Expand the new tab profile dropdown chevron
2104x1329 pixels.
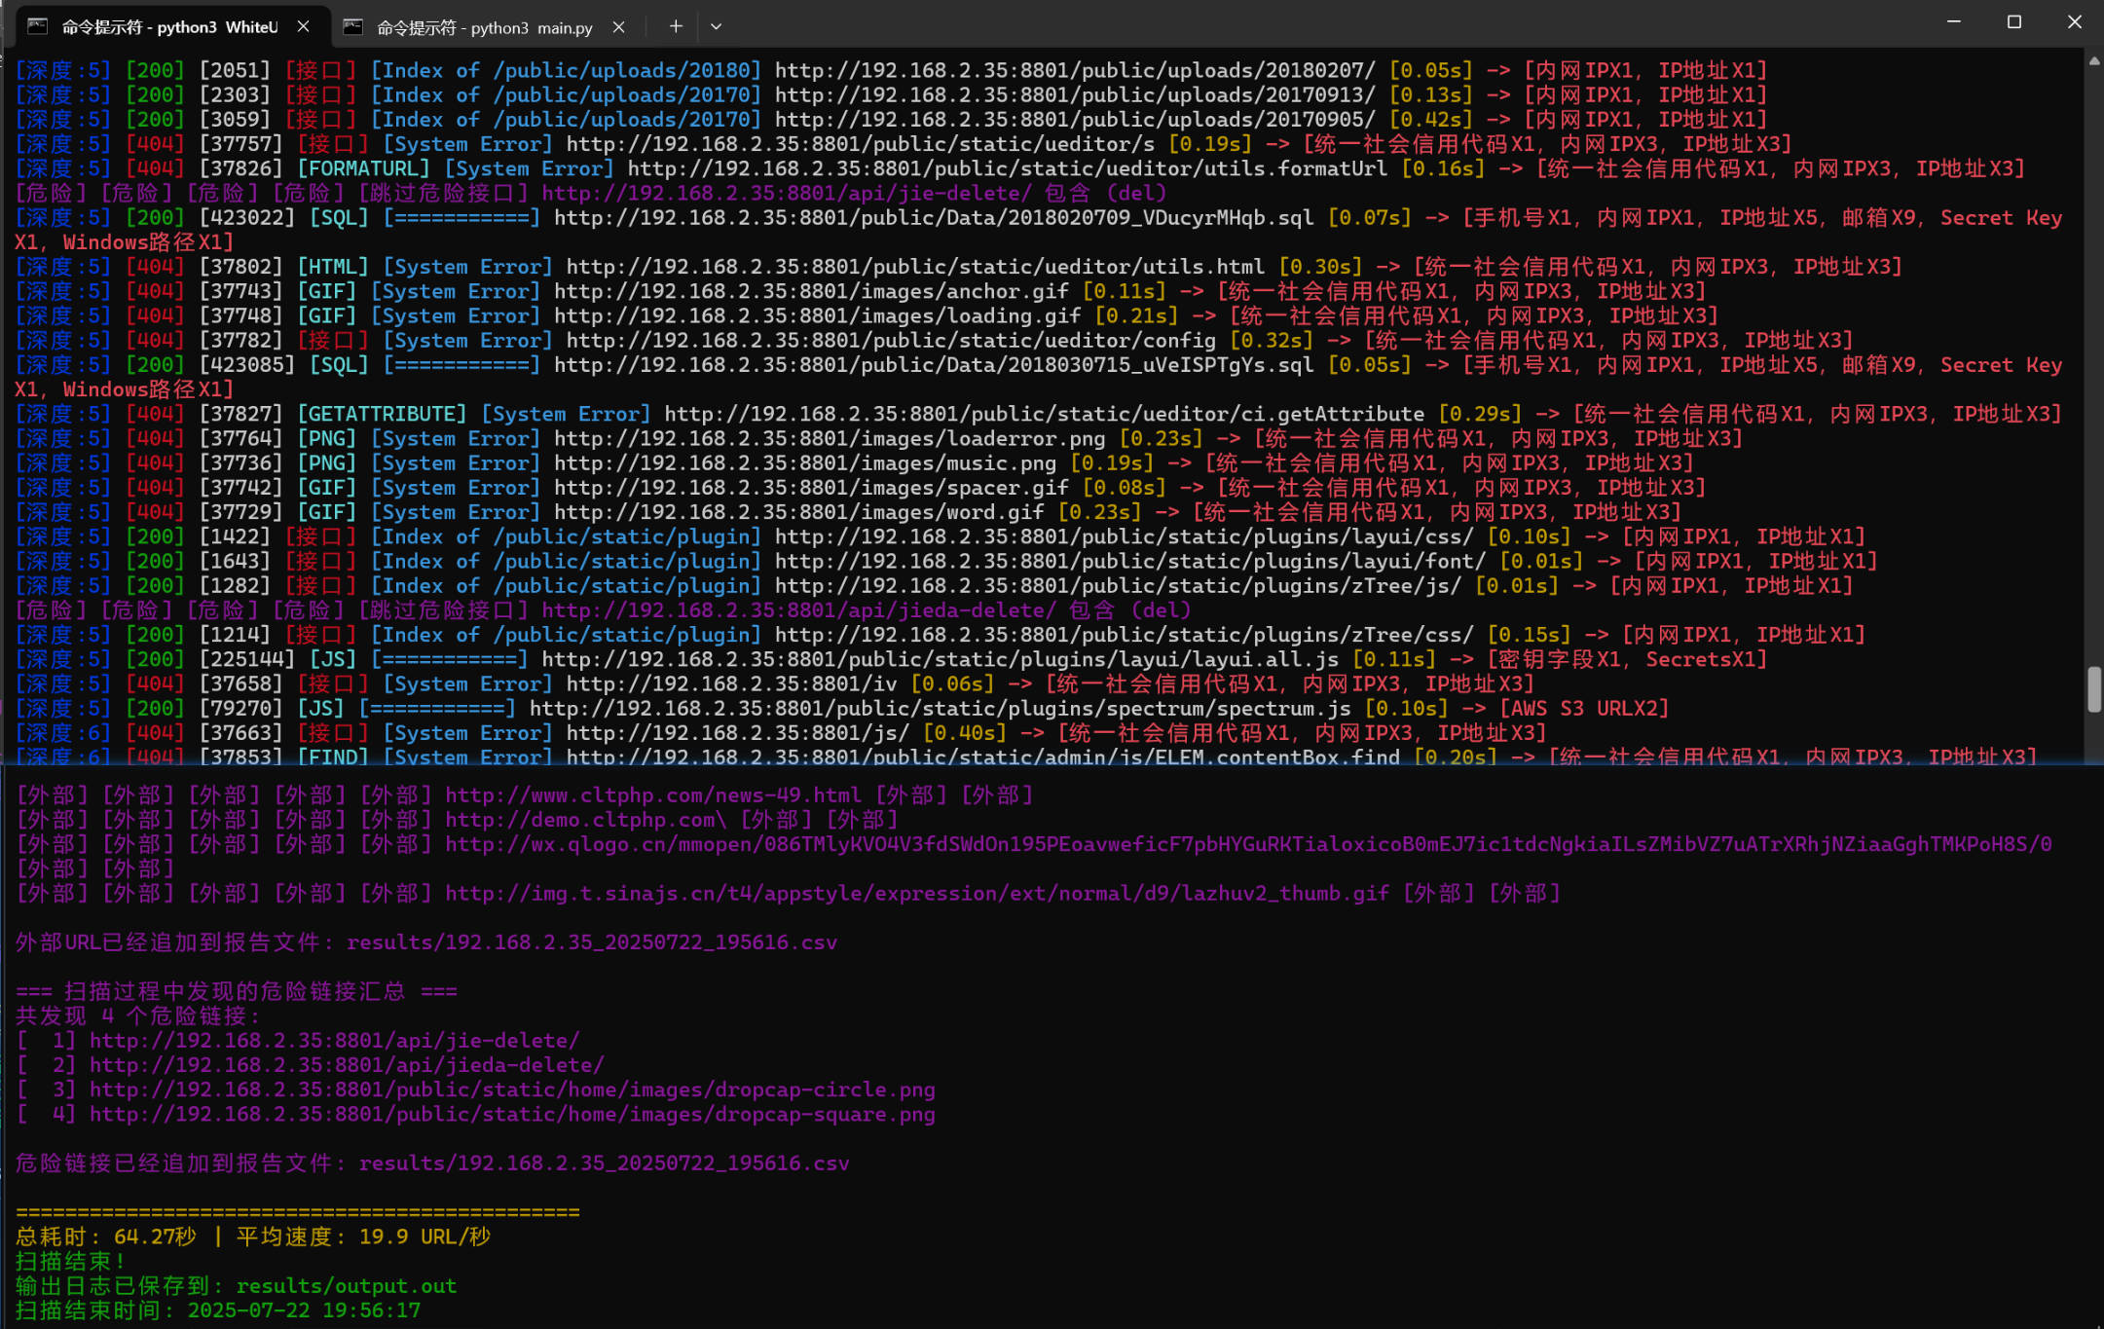717,26
